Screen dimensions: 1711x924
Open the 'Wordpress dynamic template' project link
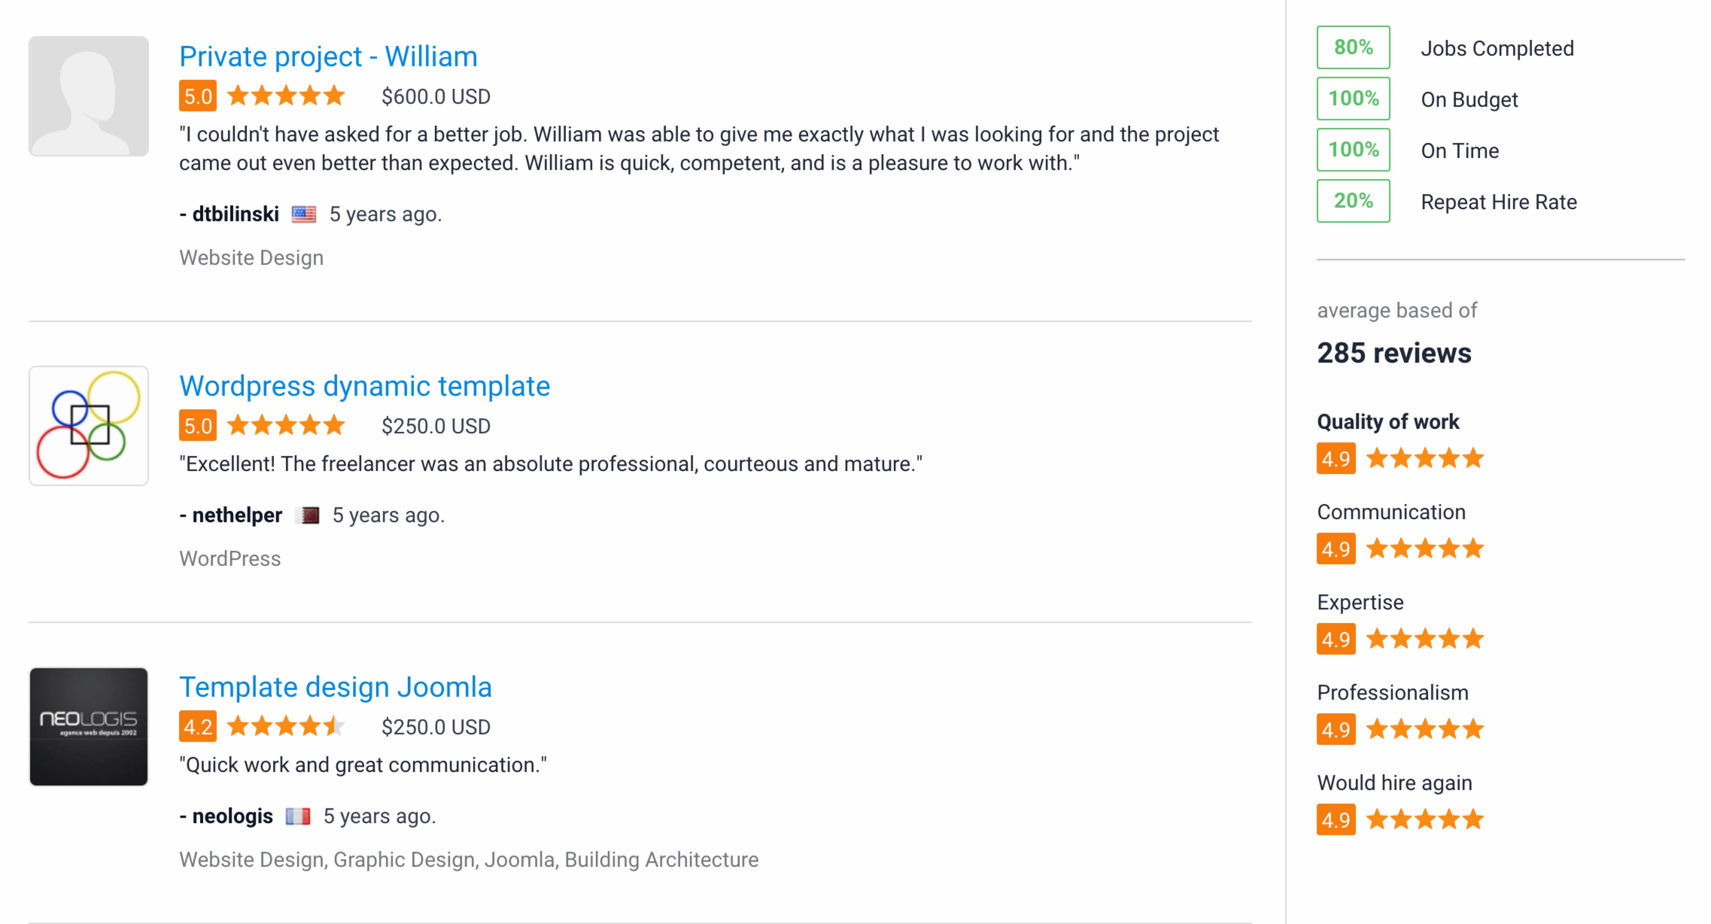[365, 386]
